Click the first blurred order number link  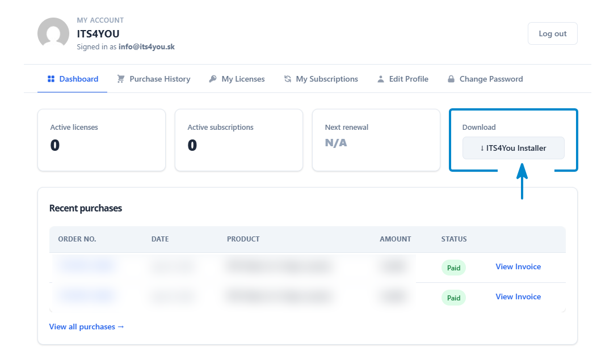click(x=87, y=265)
